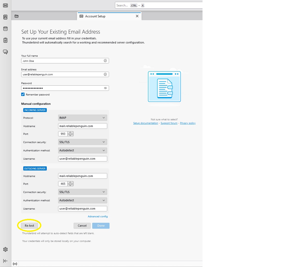Click the folder tab icon
Viewport: 295px width, 267px height.
click(17, 16)
